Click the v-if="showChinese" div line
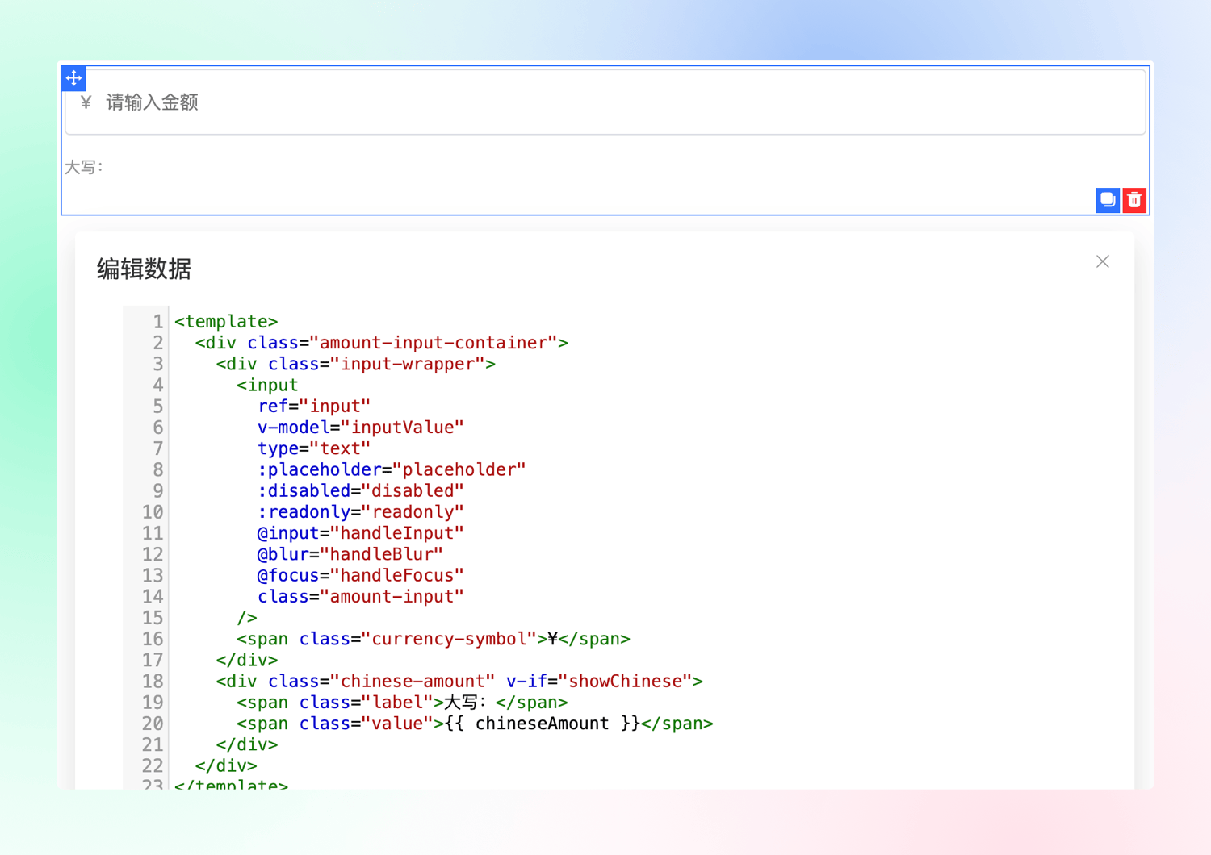Image resolution: width=1211 pixels, height=855 pixels. coord(459,681)
